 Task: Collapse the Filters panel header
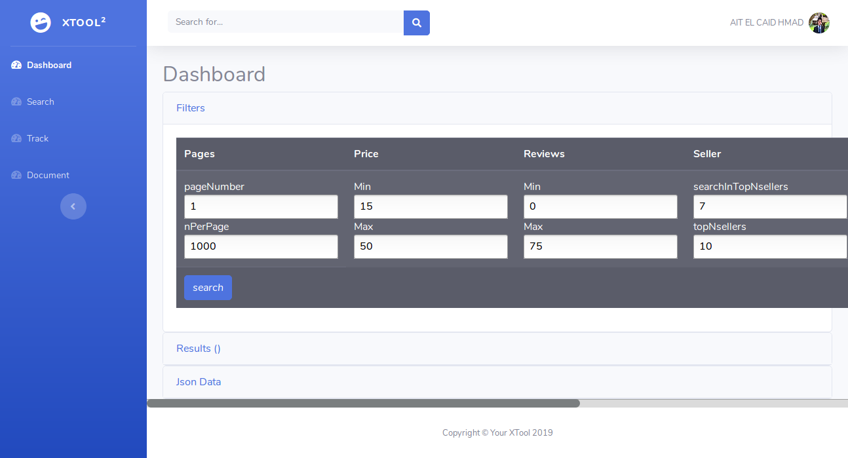click(x=191, y=108)
